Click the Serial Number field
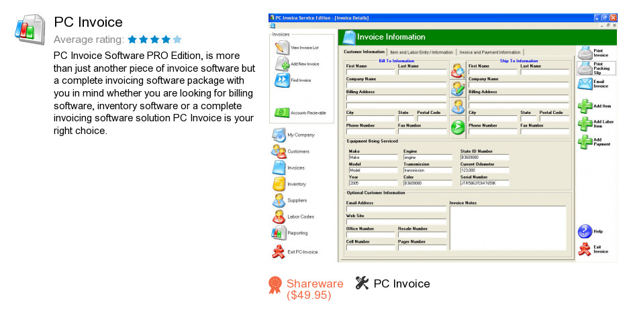 point(485,183)
